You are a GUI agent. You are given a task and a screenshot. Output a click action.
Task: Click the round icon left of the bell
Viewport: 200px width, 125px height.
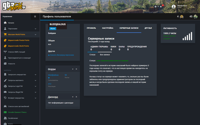(x=156, y=6)
